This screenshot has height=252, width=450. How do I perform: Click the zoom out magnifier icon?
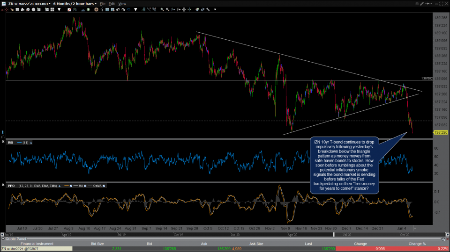[167, 9]
